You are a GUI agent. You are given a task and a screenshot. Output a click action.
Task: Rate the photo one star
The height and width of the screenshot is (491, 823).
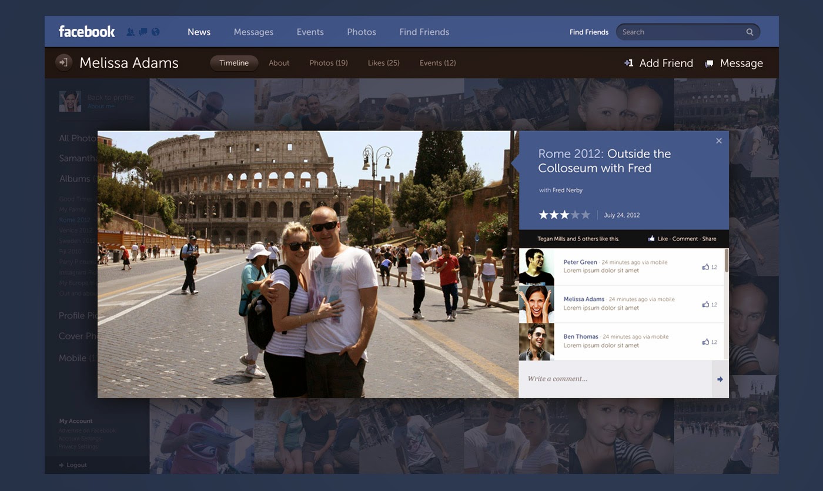click(x=544, y=215)
